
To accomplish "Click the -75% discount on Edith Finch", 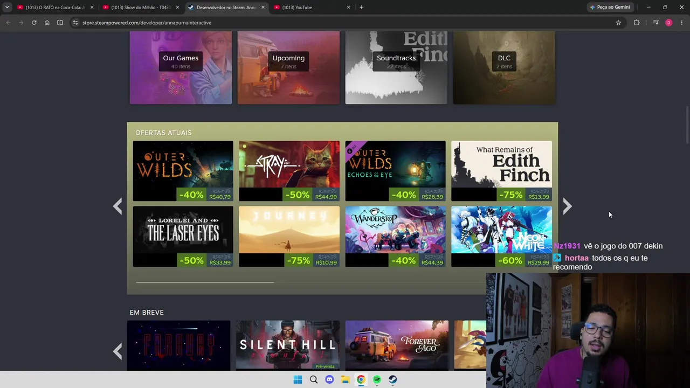I will point(510,195).
